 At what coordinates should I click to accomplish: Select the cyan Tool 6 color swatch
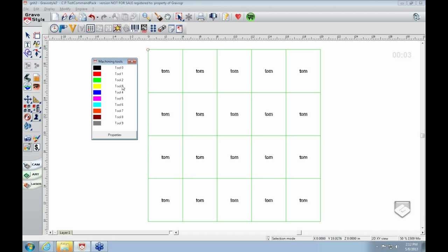pos(97,105)
